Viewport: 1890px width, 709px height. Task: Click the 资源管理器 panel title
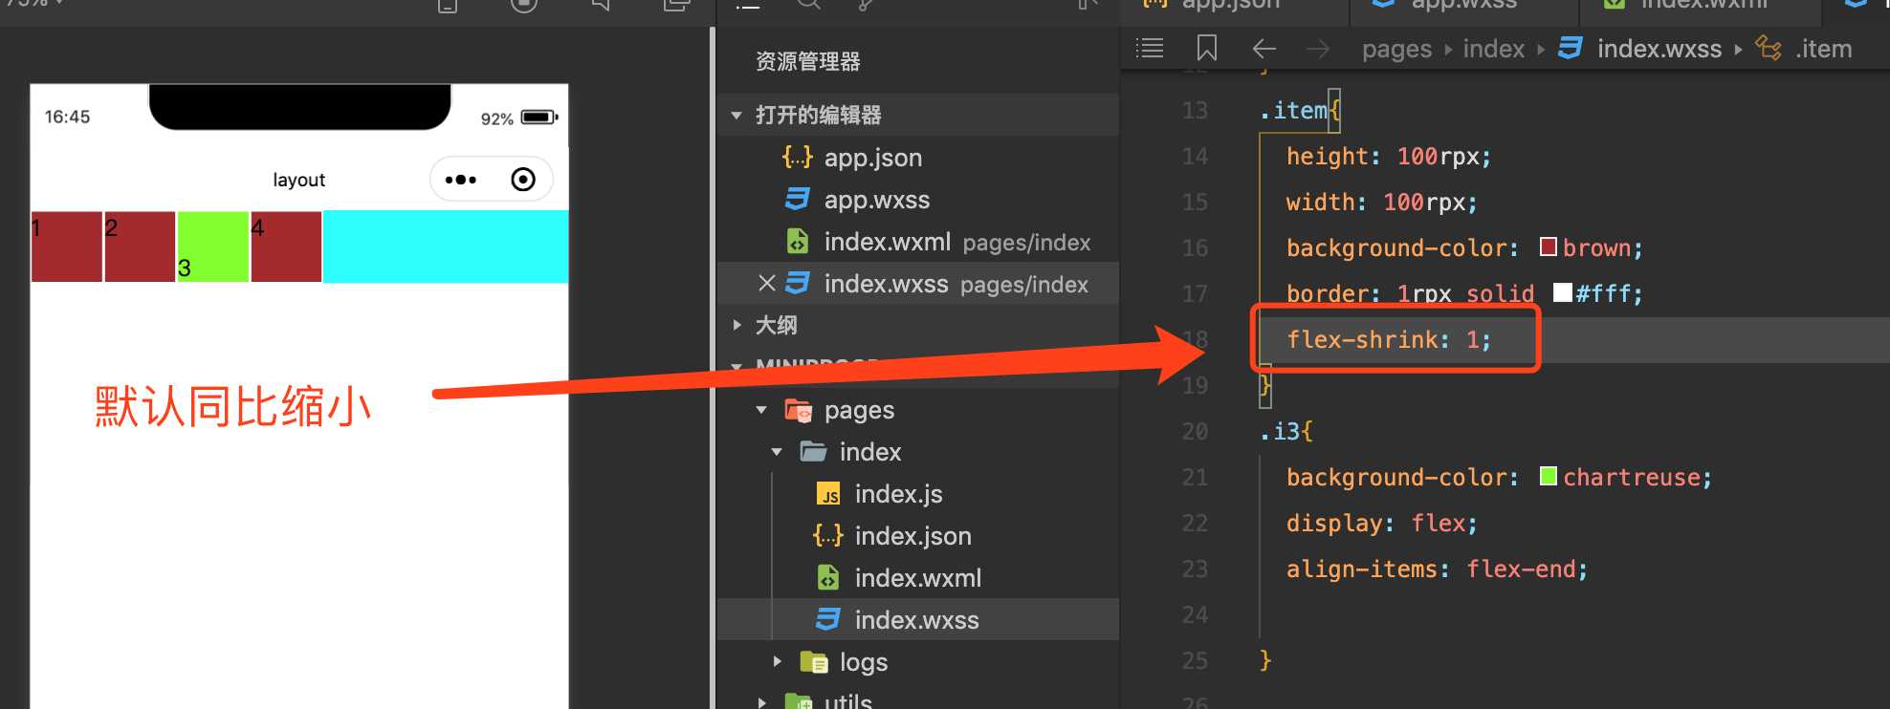808,61
